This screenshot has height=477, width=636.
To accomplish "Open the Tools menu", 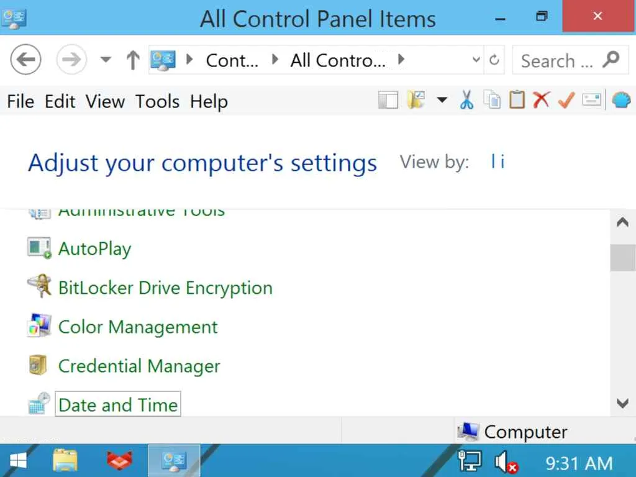I will coord(157,101).
